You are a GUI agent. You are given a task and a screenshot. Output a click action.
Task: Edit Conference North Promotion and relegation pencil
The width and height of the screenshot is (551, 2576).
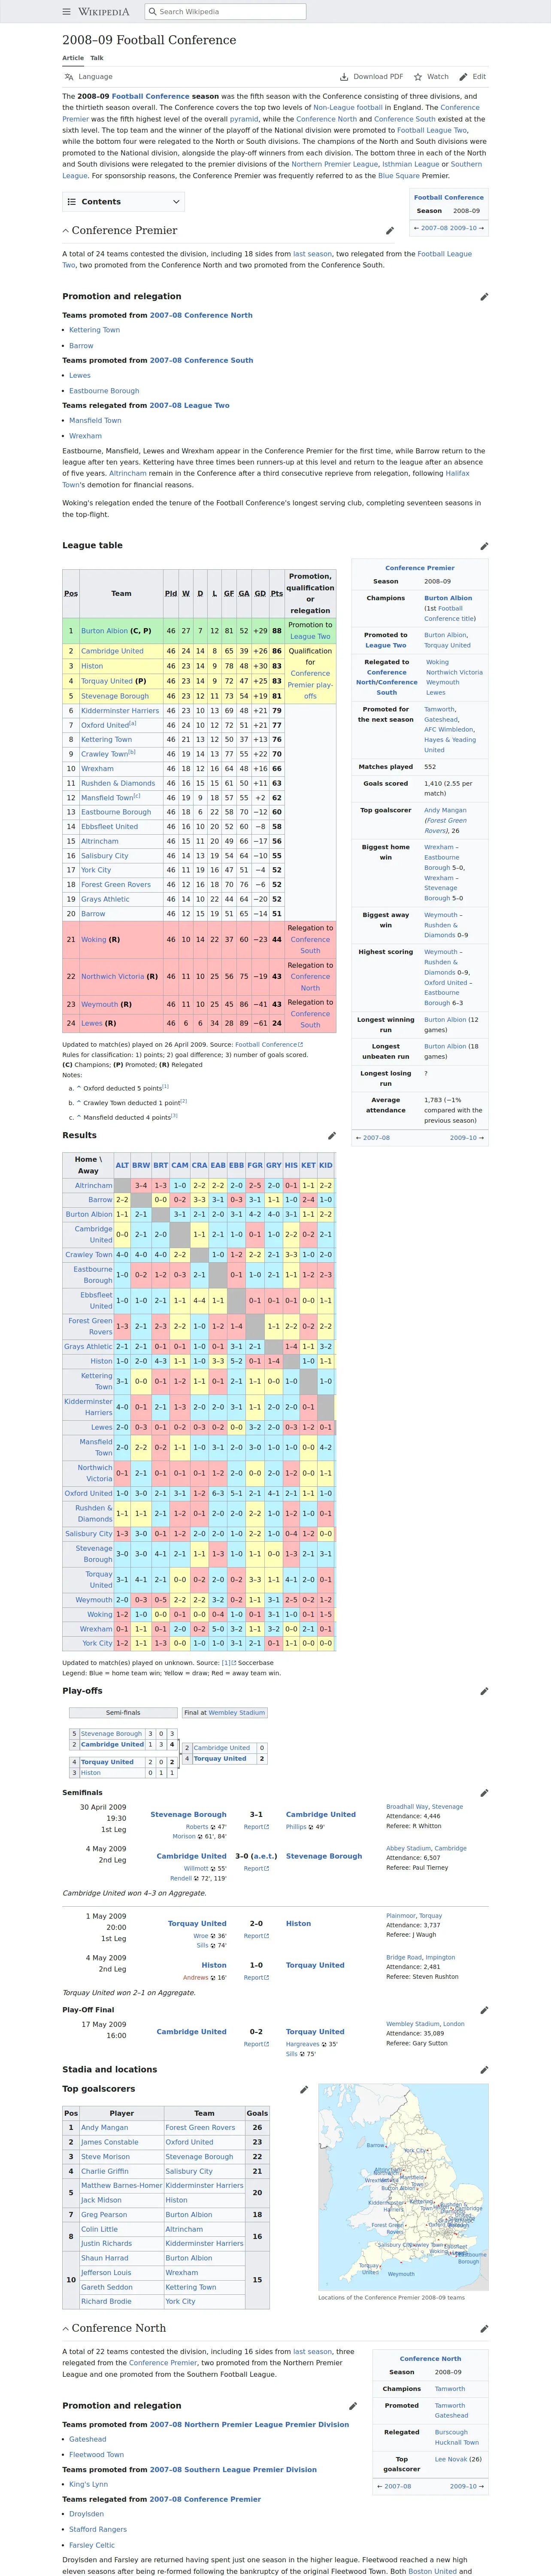(353, 2406)
